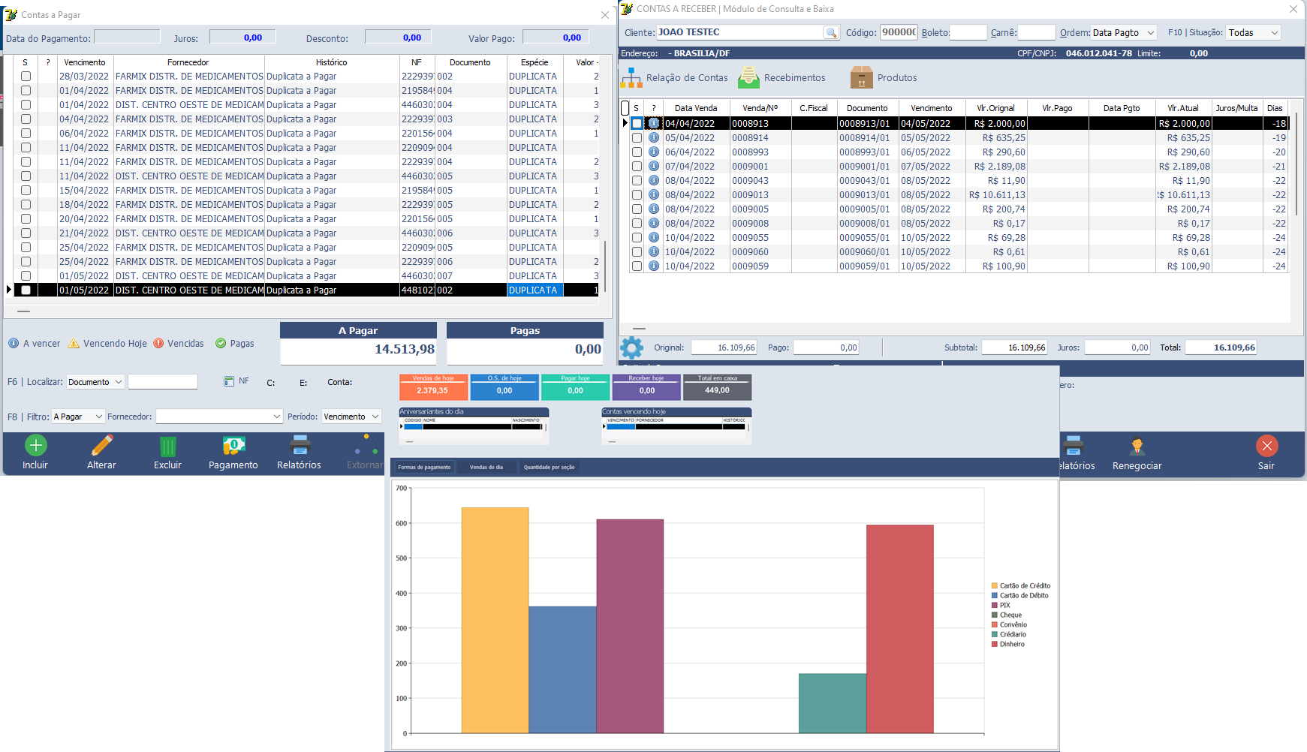Click the red Sair exit icon
This screenshot has height=752, width=1307.
tap(1266, 446)
